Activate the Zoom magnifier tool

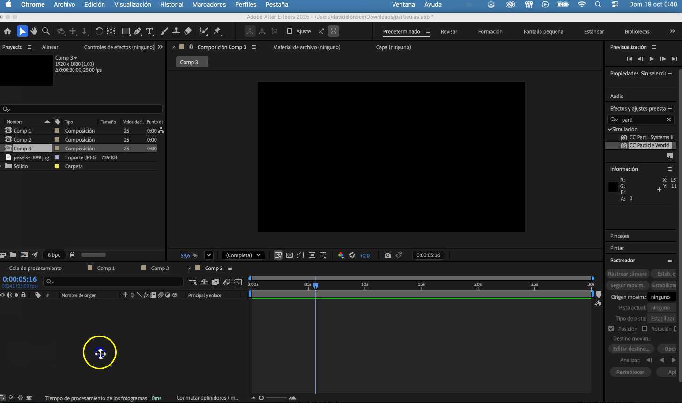coord(46,31)
